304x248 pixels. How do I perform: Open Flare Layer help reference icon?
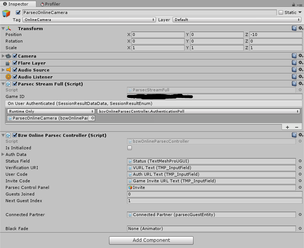294,63
